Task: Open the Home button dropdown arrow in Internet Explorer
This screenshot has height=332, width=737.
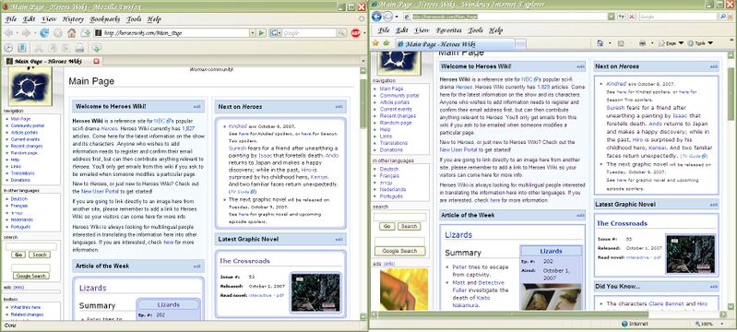Action: pos(609,43)
